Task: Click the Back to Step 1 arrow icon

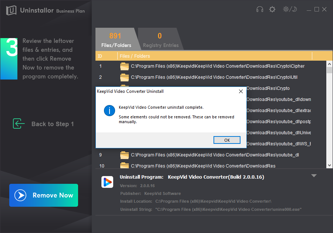Action: click(x=19, y=124)
